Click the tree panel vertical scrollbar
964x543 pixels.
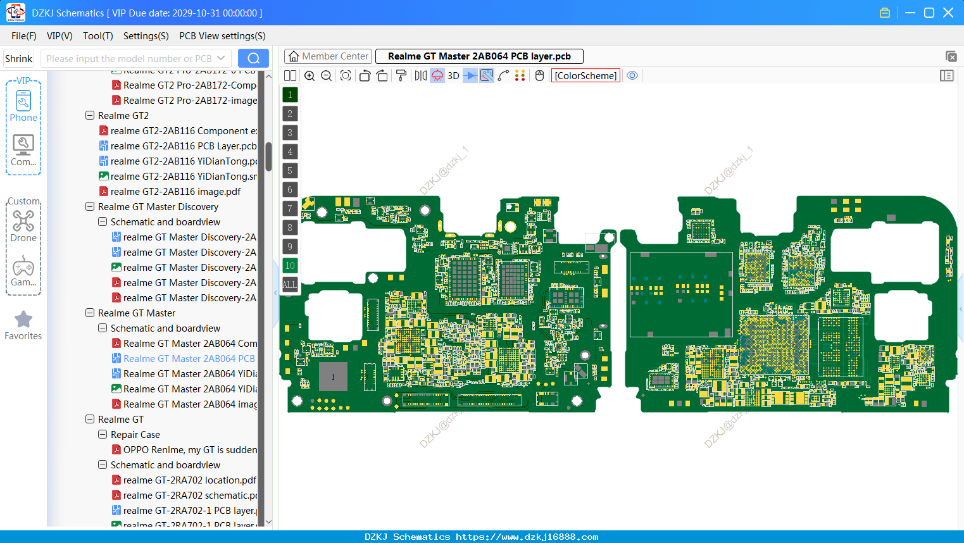coord(268,156)
